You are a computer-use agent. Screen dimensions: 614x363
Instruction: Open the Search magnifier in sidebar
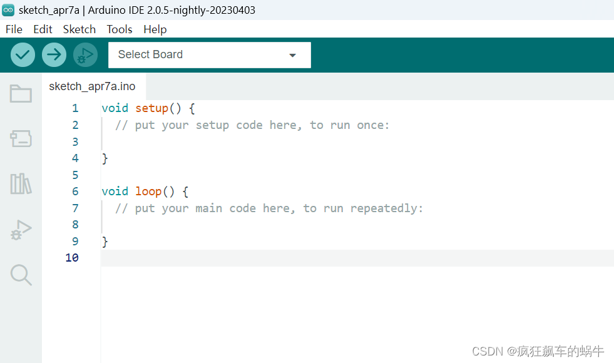[x=21, y=275]
